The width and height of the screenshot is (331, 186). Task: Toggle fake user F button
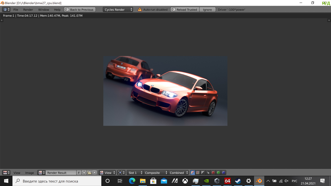[x=79, y=172]
